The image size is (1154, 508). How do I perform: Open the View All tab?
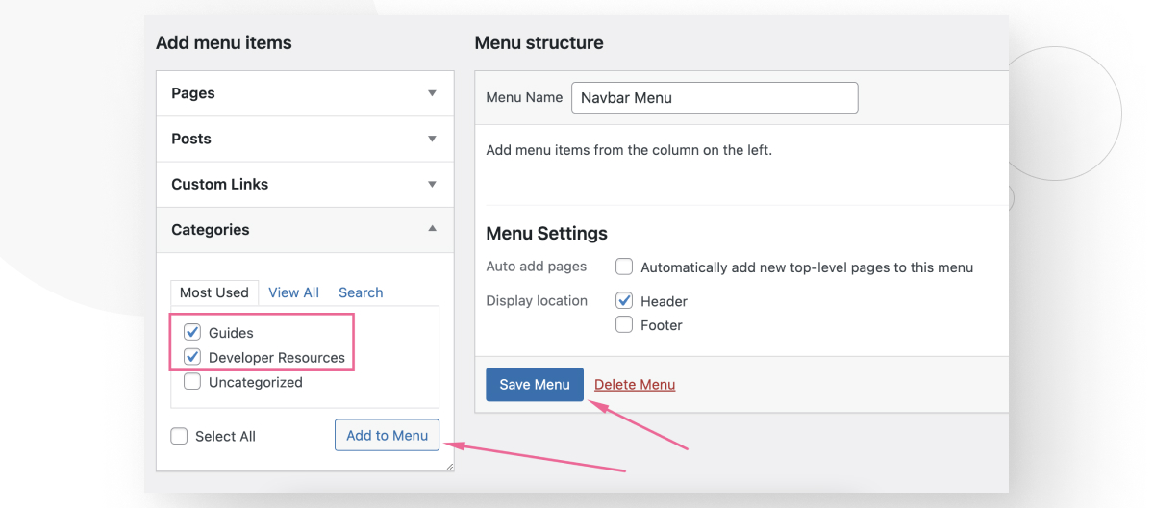click(x=293, y=292)
